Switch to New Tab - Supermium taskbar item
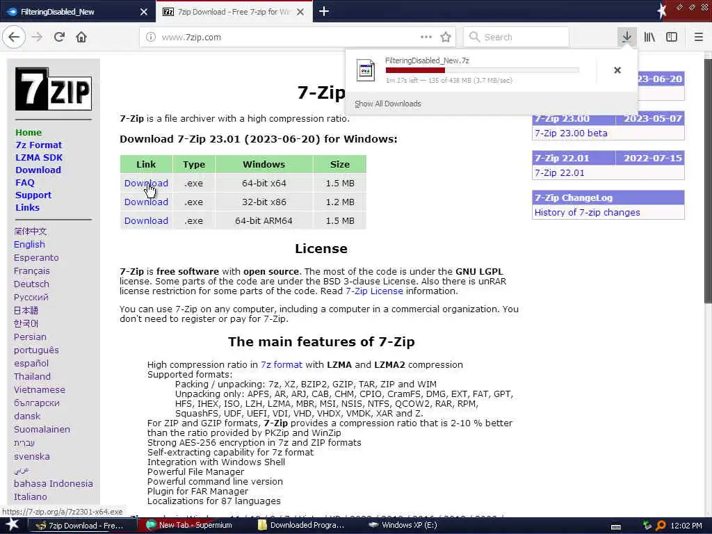 189,526
